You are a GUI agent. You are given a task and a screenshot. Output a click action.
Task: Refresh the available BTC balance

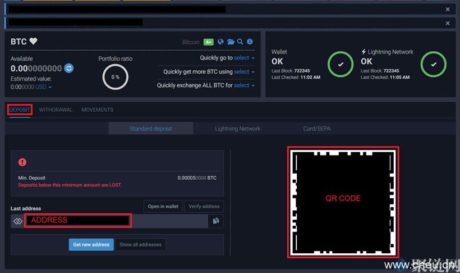pyautogui.click(x=68, y=68)
